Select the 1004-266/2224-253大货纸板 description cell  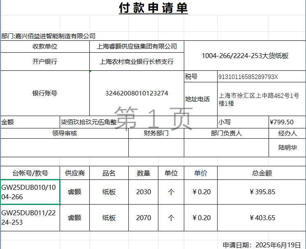tap(245, 56)
